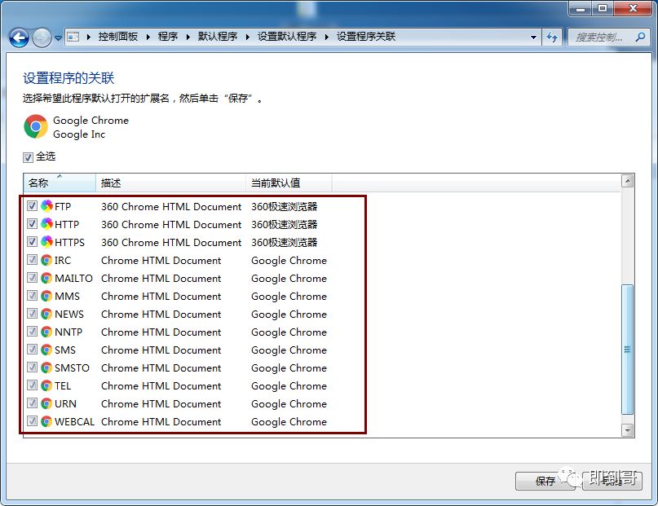This screenshot has height=506, width=658.
Task: Select the URN row name text
Action: (x=65, y=403)
